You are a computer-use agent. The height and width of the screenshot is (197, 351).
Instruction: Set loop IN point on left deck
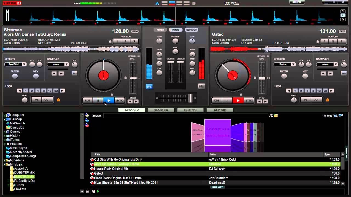tap(36, 100)
